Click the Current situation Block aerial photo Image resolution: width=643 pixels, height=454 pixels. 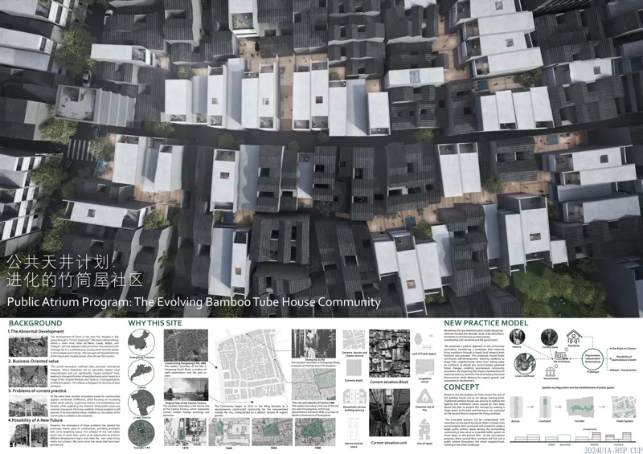[x=389, y=354]
